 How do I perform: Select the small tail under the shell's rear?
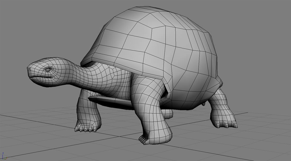(x=204, y=104)
